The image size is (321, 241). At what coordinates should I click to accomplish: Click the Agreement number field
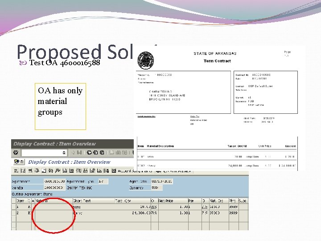pyautogui.click(x=54, y=181)
